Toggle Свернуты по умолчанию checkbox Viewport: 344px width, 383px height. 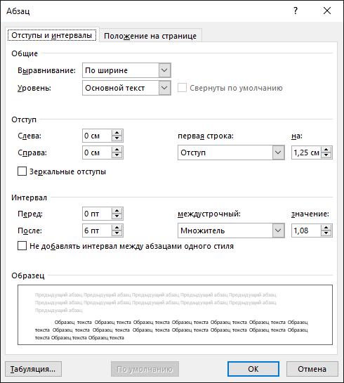click(182, 88)
